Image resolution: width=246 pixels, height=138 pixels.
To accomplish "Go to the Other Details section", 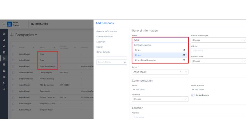I will [x=103, y=52].
